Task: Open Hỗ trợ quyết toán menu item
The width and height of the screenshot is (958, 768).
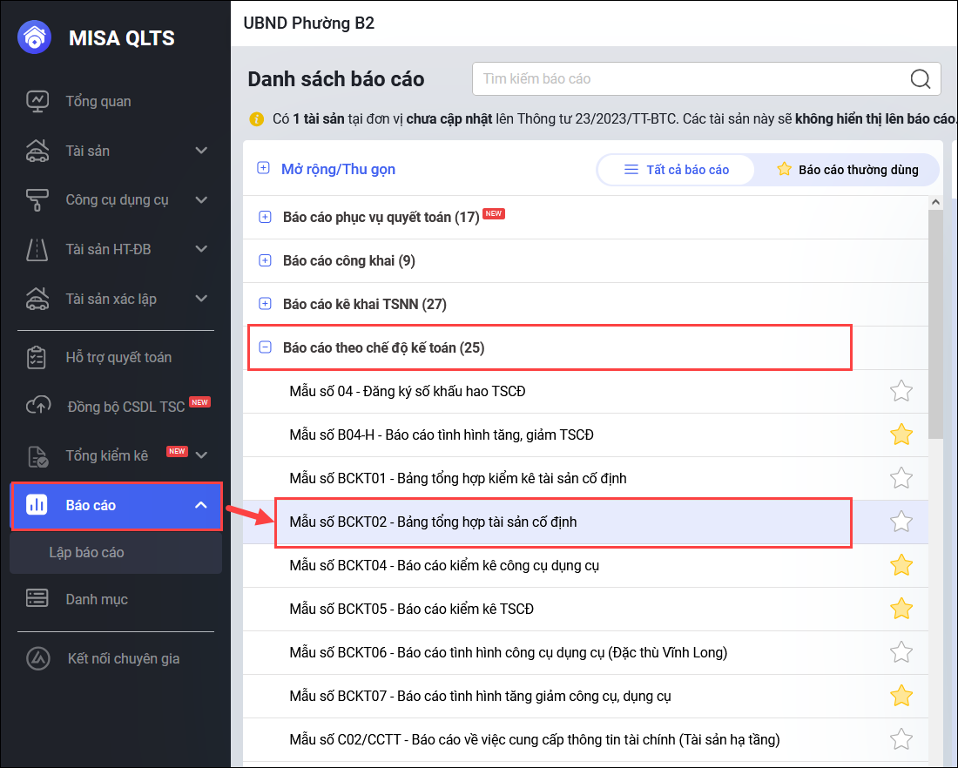Action: (116, 357)
